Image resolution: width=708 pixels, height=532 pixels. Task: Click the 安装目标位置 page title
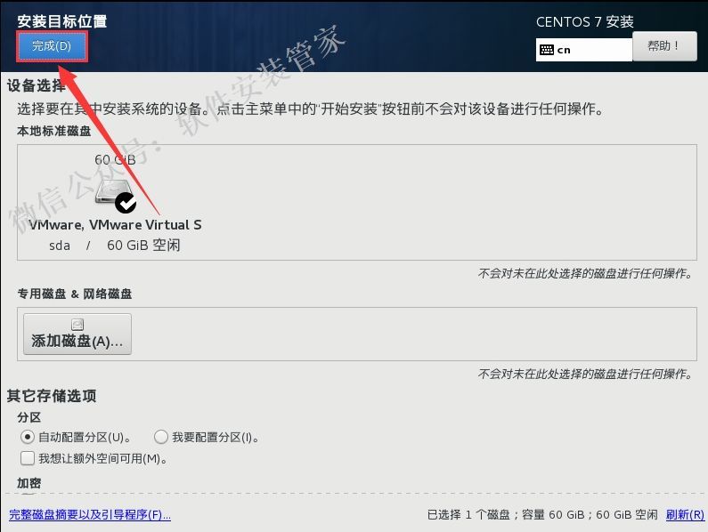(62, 21)
